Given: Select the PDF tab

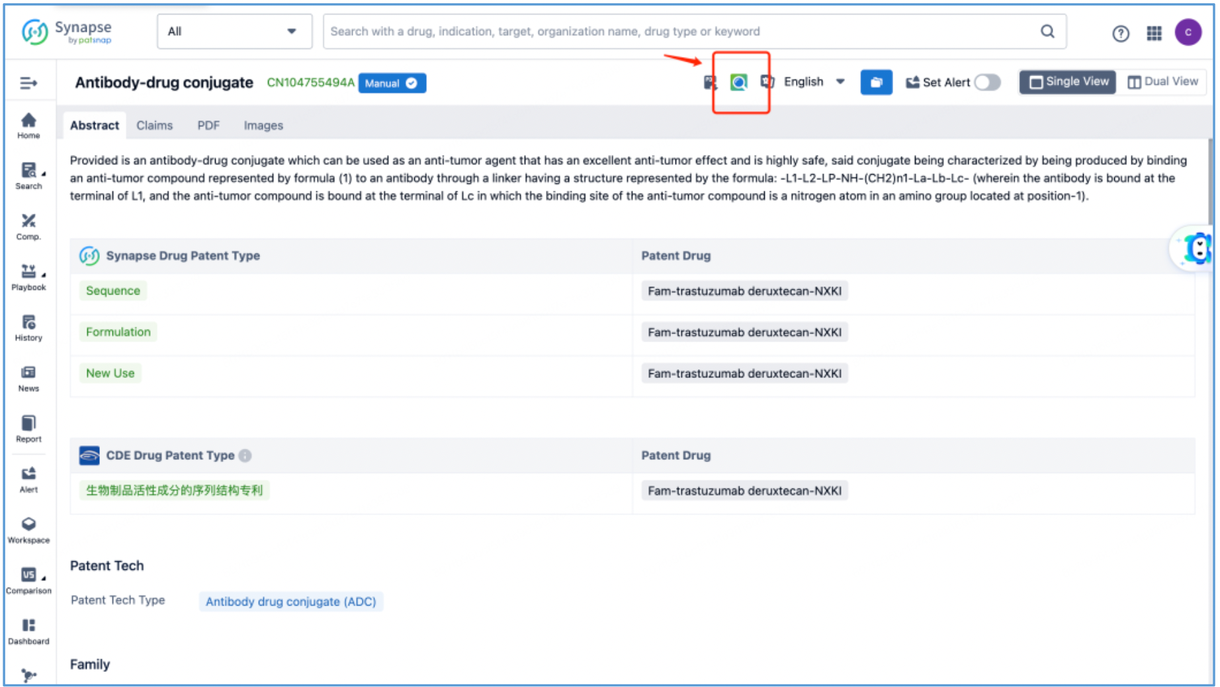Looking at the screenshot, I should [208, 125].
